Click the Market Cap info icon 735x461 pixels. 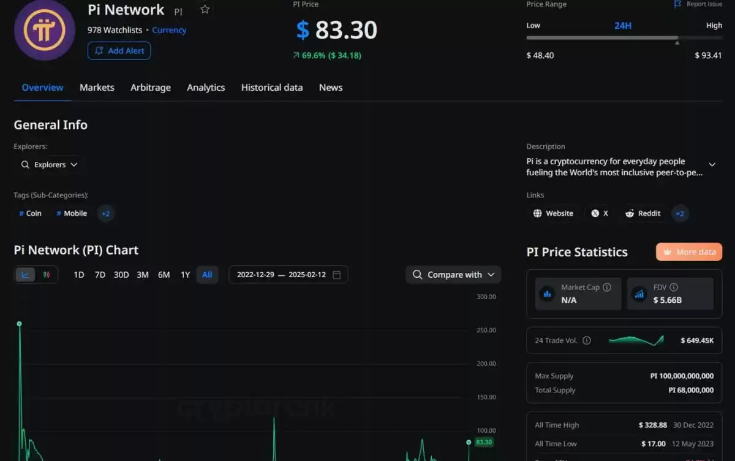click(607, 288)
